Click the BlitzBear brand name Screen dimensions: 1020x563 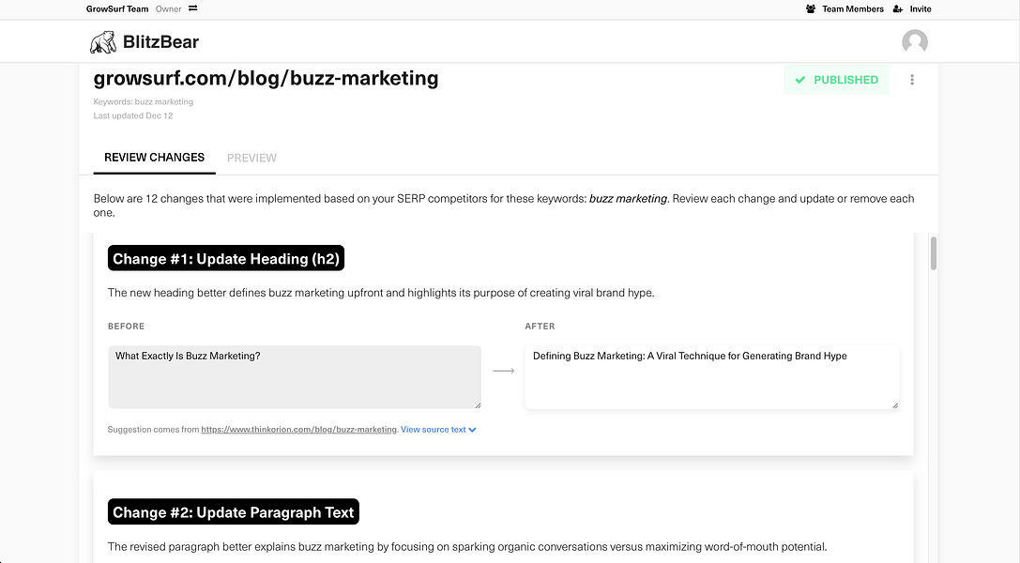tap(160, 42)
